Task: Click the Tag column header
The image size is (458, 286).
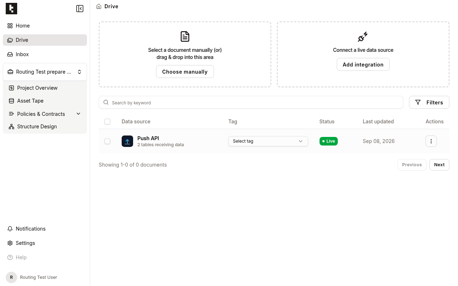Action: click(x=233, y=122)
